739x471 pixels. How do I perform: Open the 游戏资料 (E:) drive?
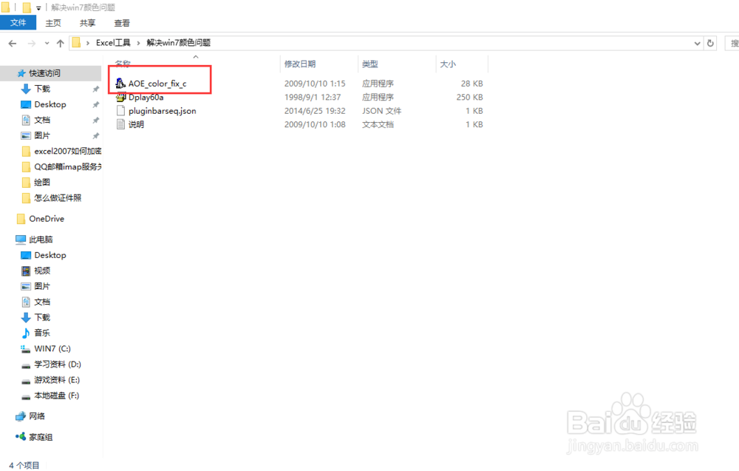[57, 379]
